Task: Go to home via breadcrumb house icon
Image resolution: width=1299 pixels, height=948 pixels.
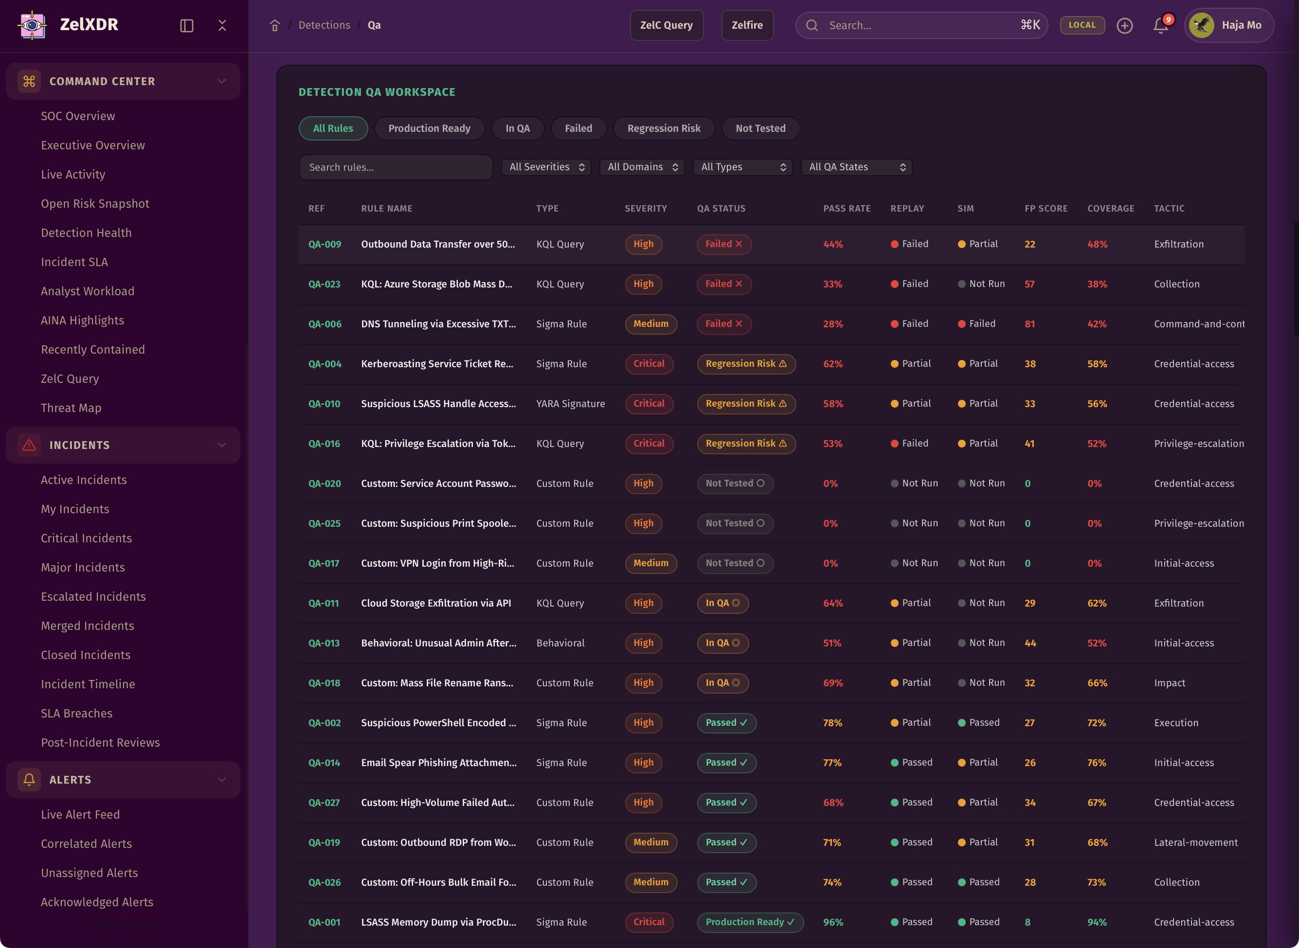Action: (275, 25)
